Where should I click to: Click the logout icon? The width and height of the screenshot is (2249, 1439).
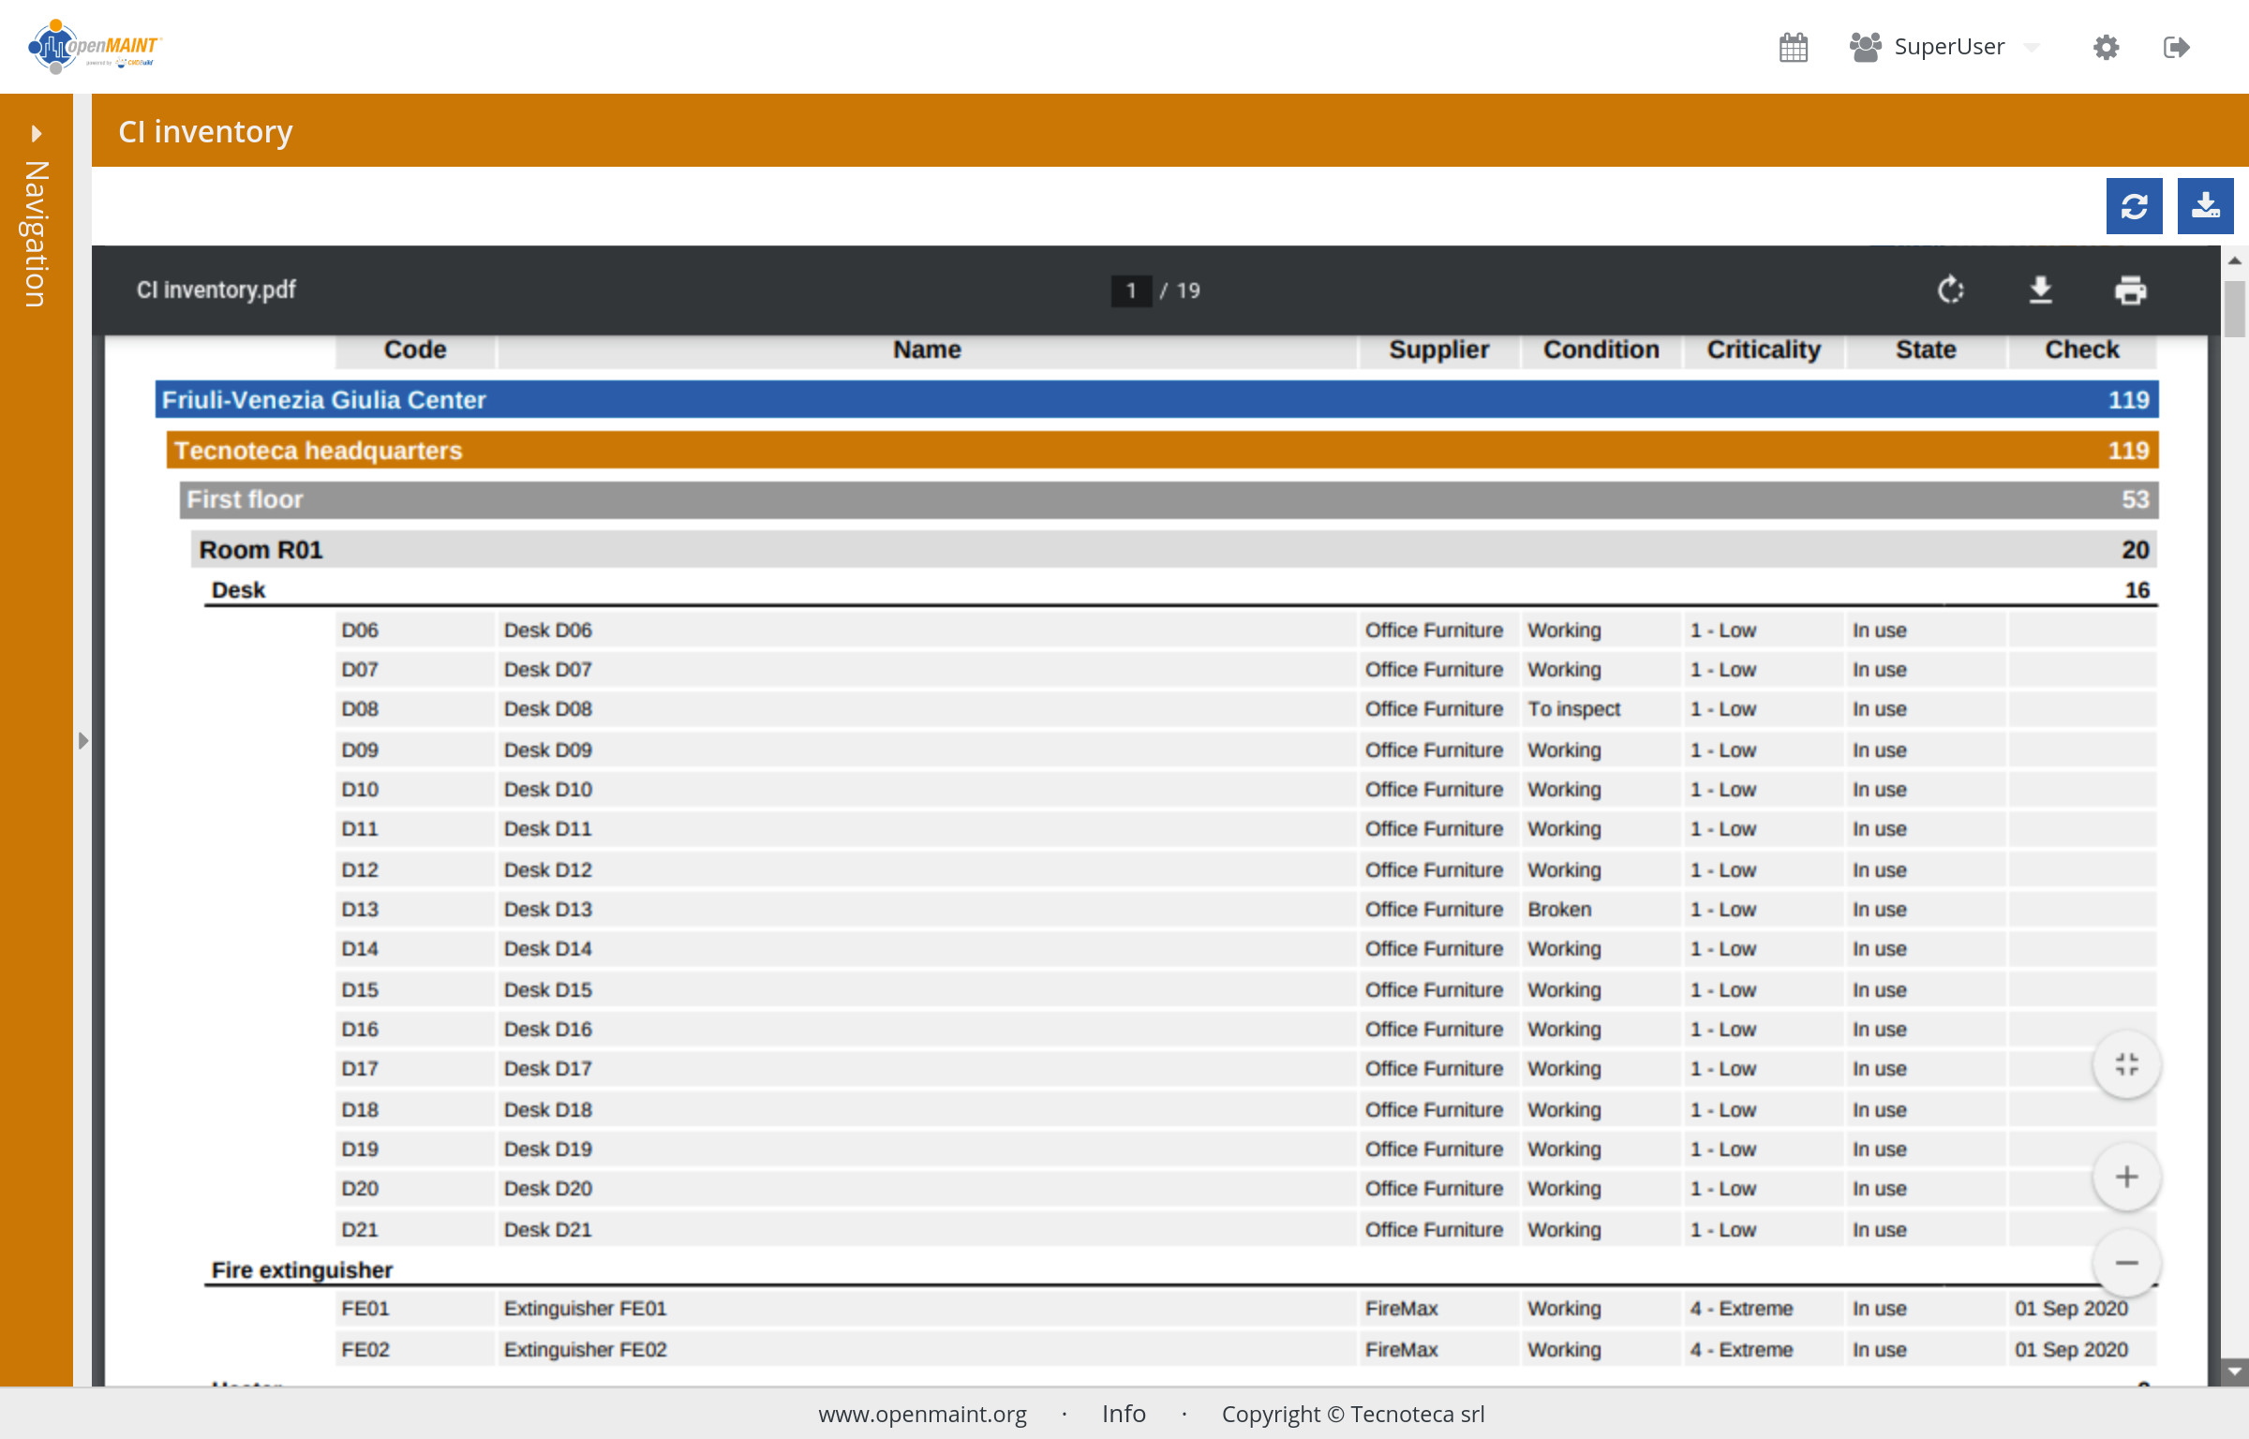coord(2176,47)
